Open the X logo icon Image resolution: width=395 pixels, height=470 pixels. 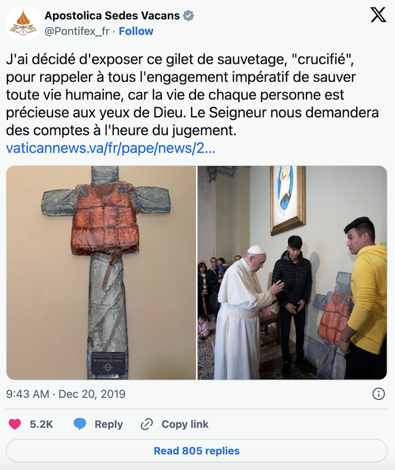(x=378, y=15)
